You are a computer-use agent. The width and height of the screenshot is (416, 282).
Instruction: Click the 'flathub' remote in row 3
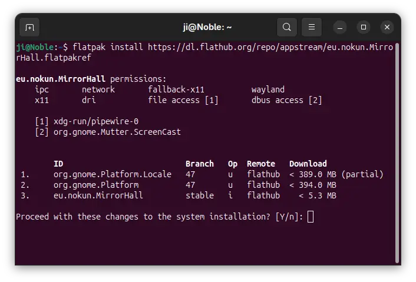pos(263,195)
